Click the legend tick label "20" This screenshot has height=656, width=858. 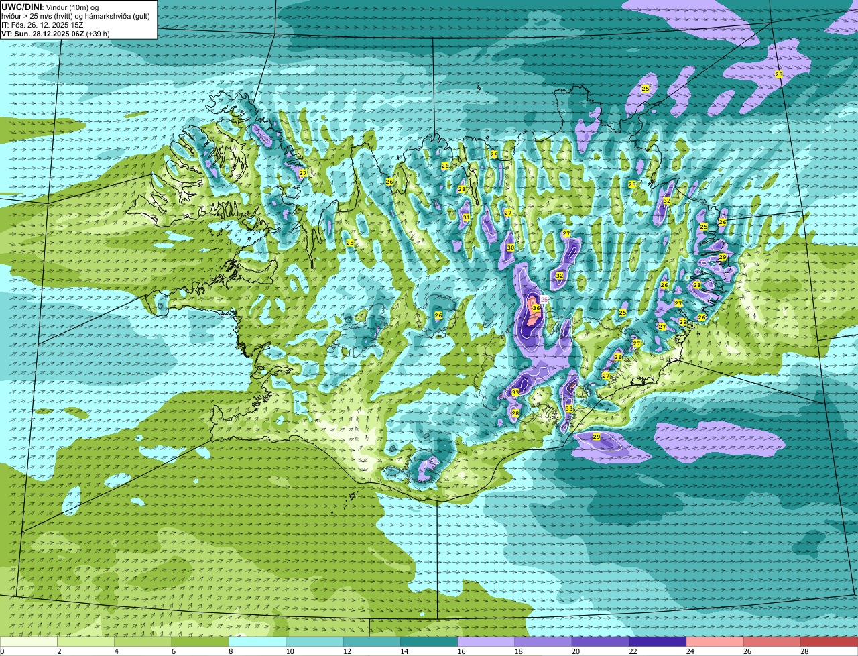pyautogui.click(x=575, y=651)
